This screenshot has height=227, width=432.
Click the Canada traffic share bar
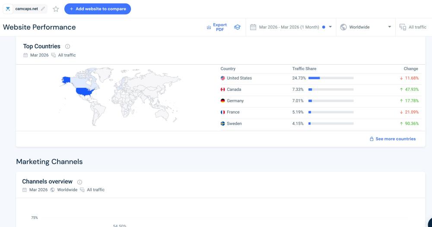[x=331, y=90]
